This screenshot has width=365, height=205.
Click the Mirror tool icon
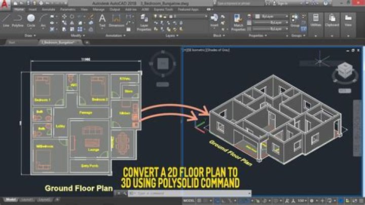pos(72,23)
